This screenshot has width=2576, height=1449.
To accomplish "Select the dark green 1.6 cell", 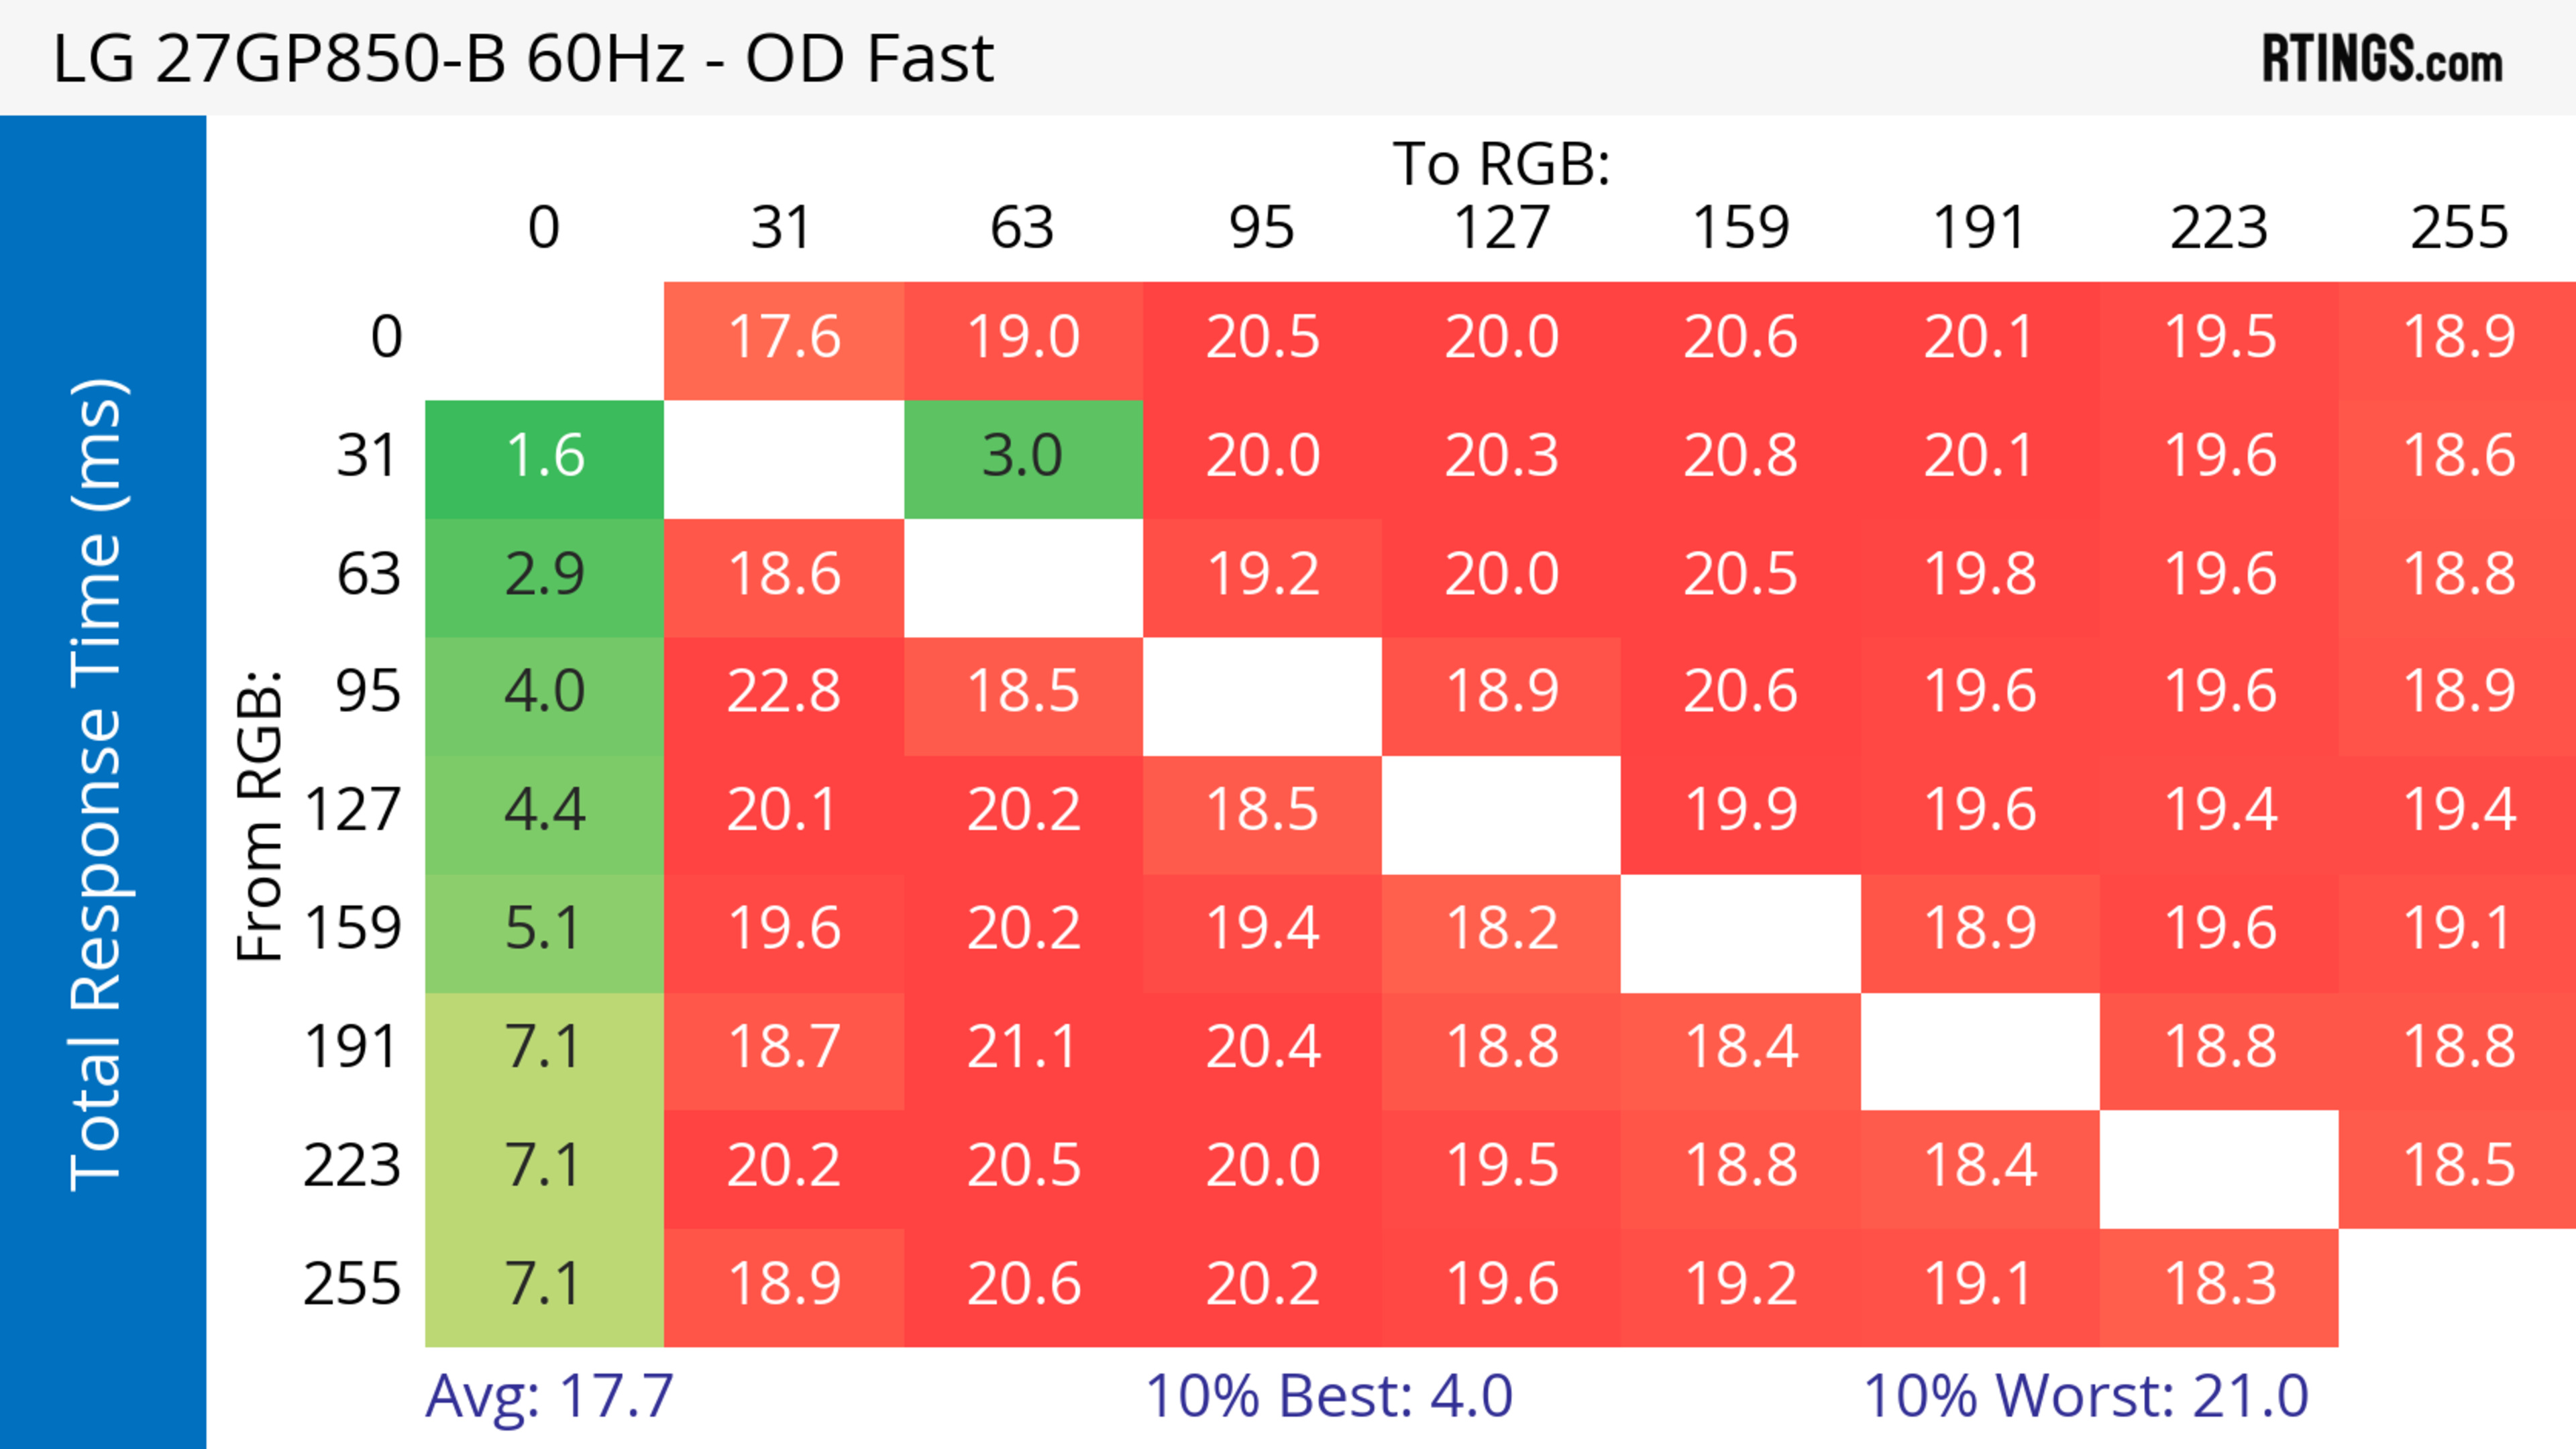I will [x=545, y=457].
